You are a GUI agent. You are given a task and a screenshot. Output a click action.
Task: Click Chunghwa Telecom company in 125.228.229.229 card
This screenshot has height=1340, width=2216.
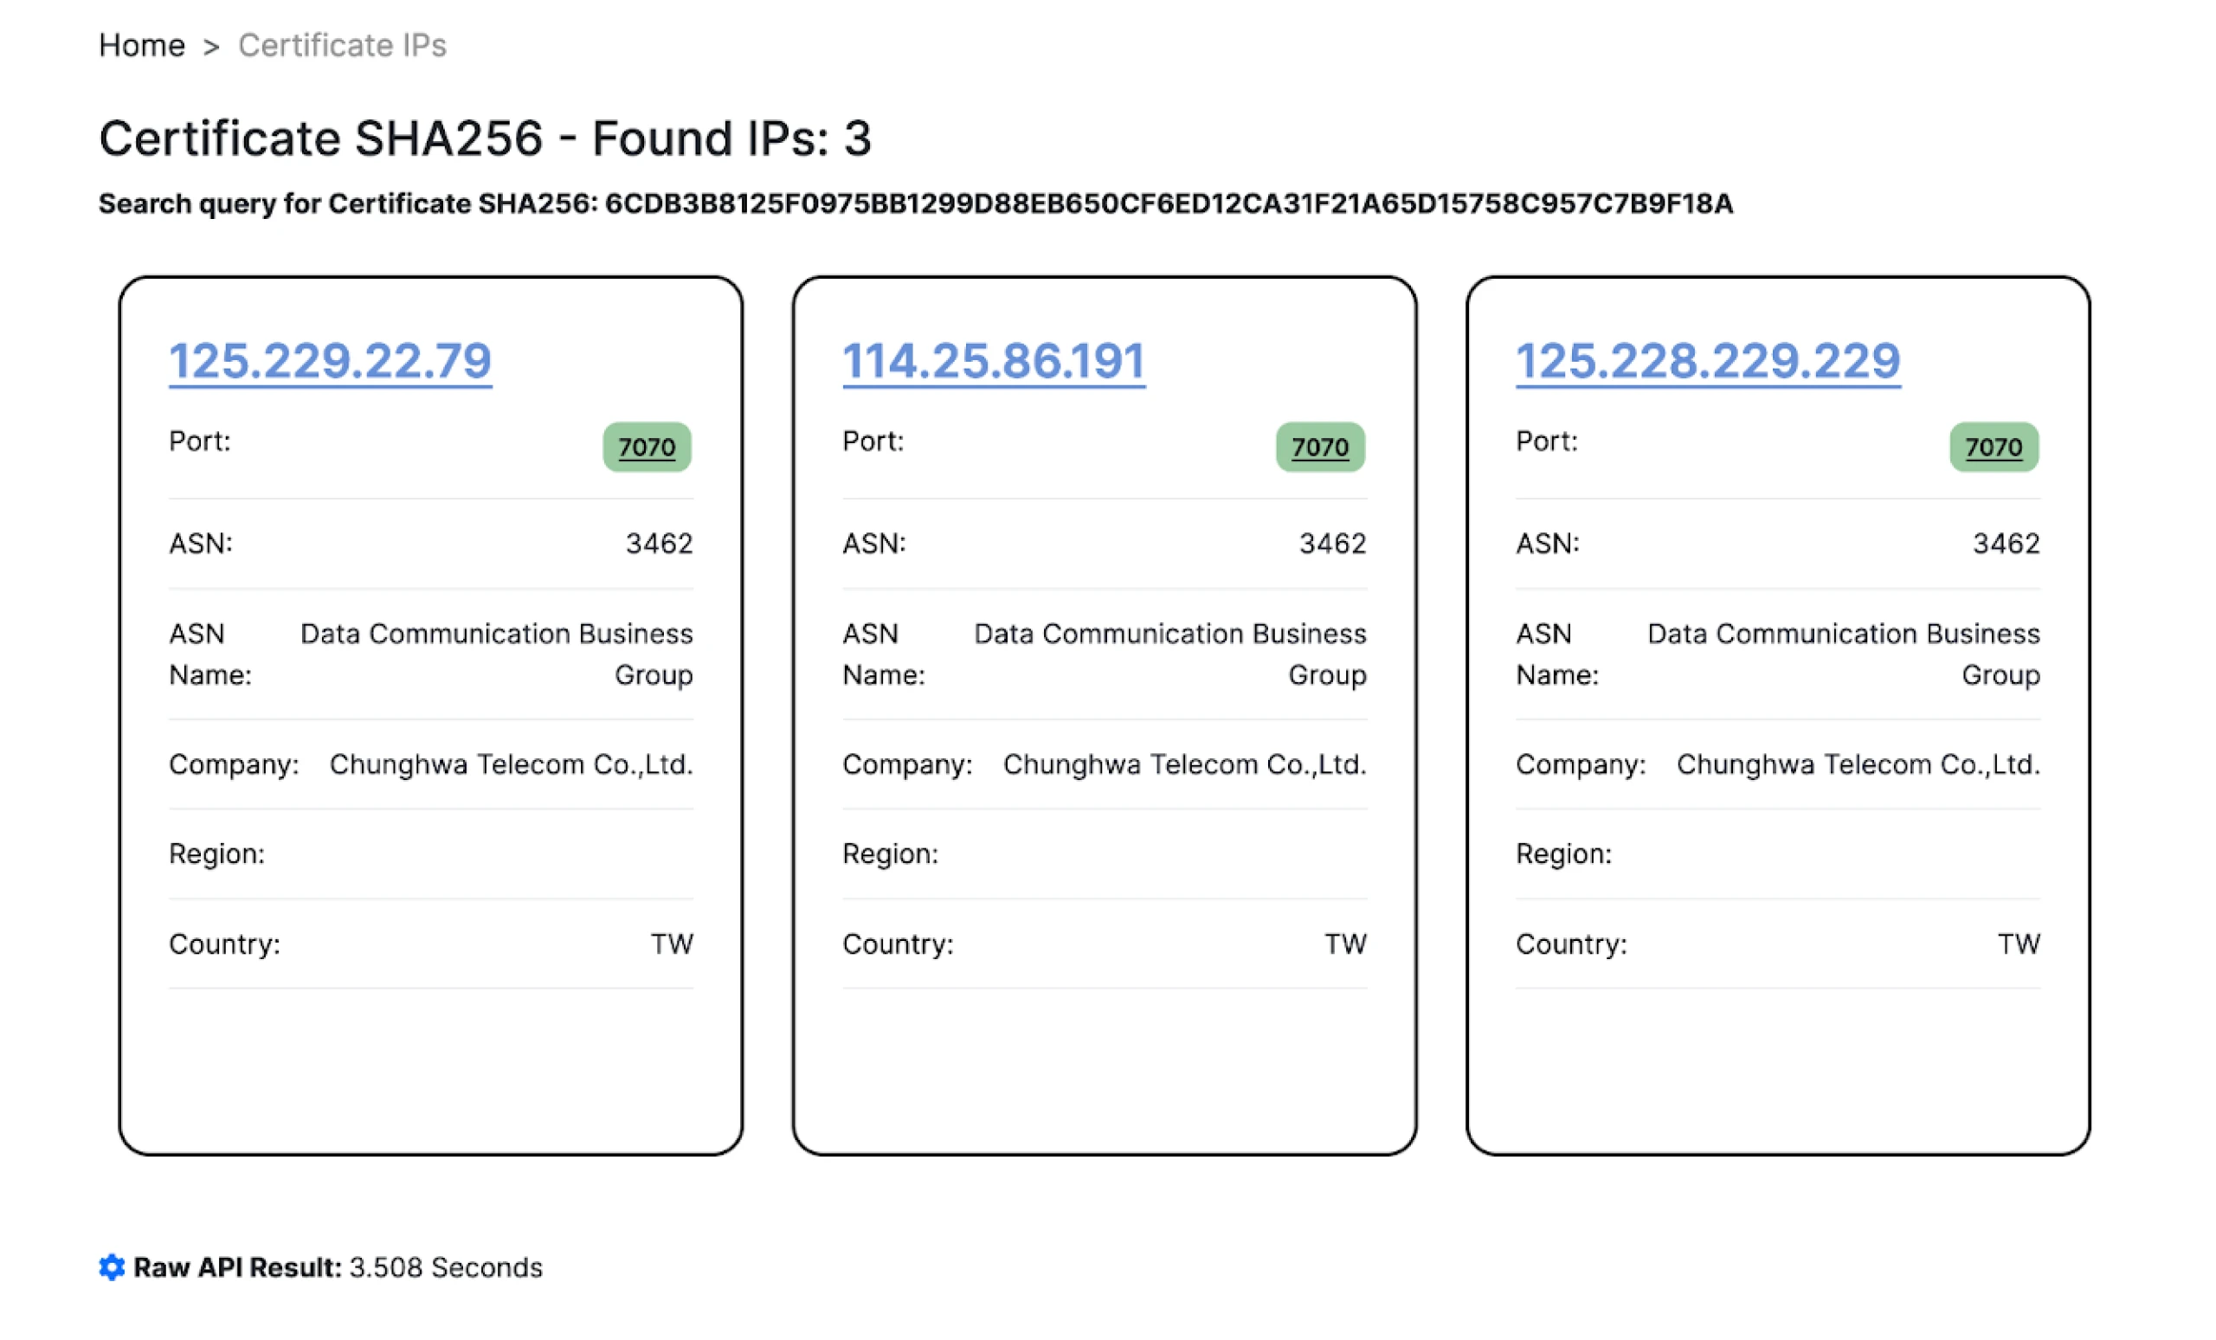tap(1858, 764)
